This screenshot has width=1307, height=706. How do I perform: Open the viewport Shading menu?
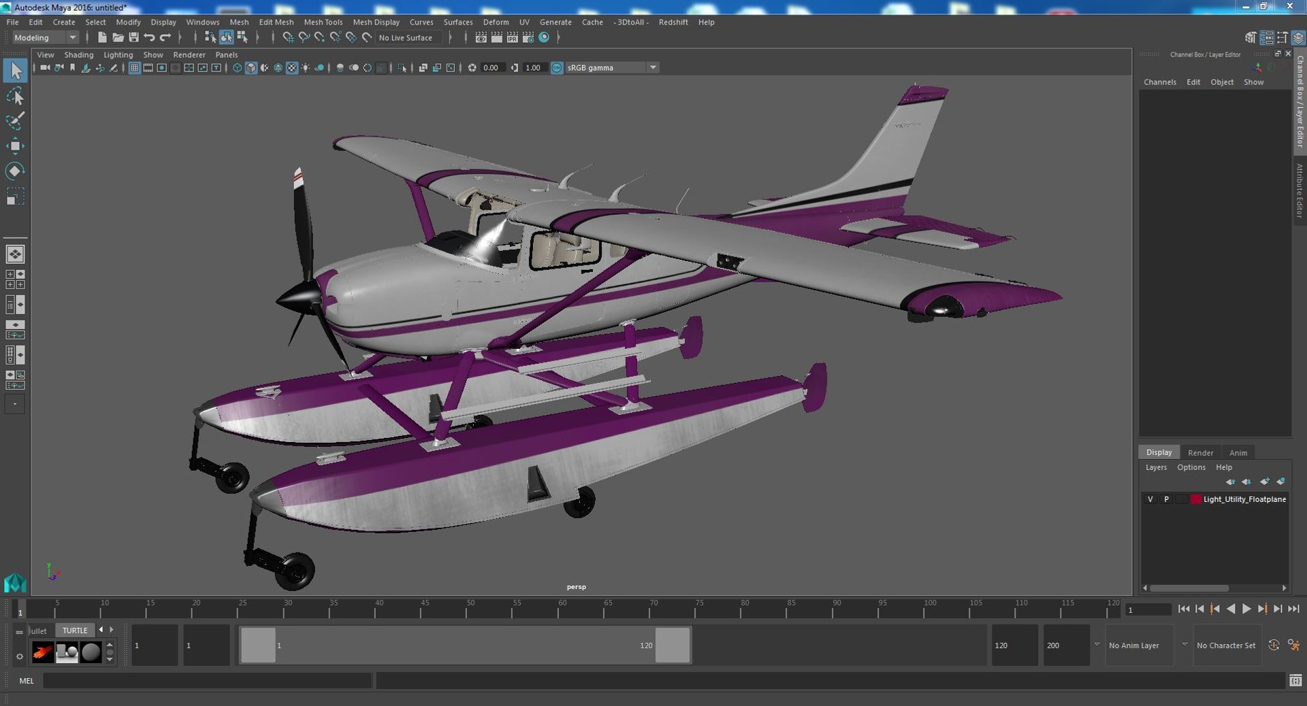(79, 54)
